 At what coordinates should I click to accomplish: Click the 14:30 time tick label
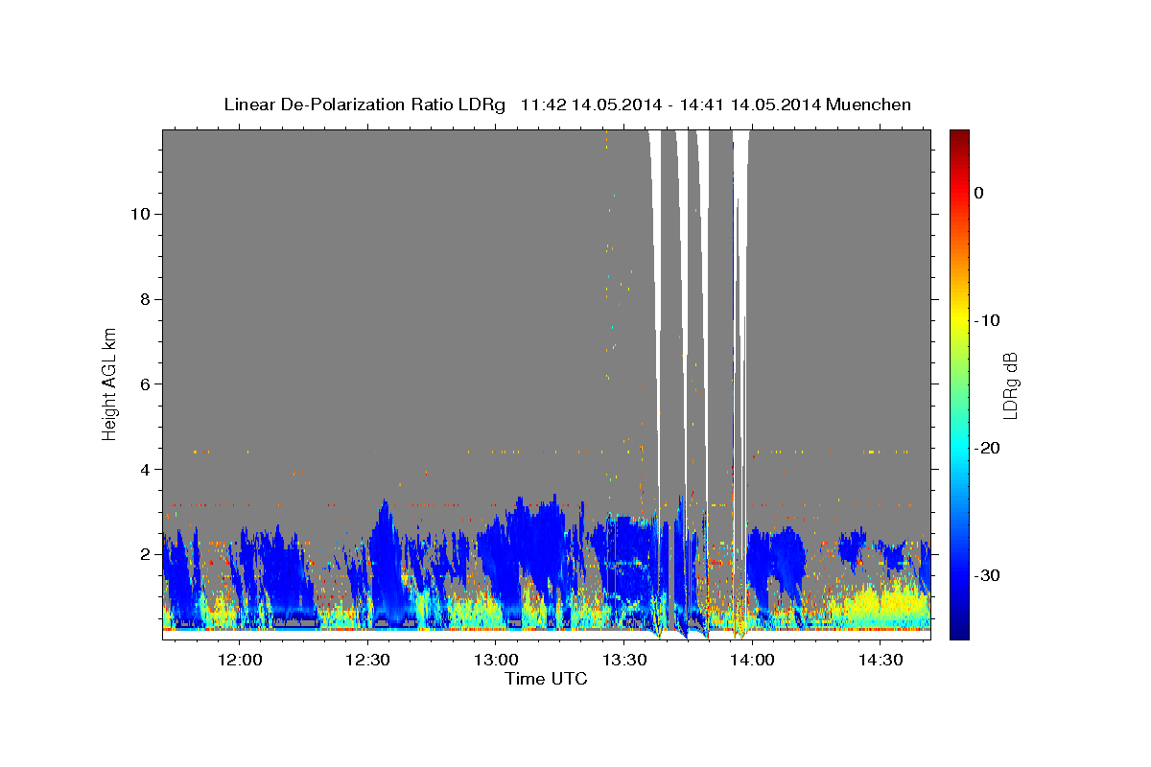click(x=880, y=660)
